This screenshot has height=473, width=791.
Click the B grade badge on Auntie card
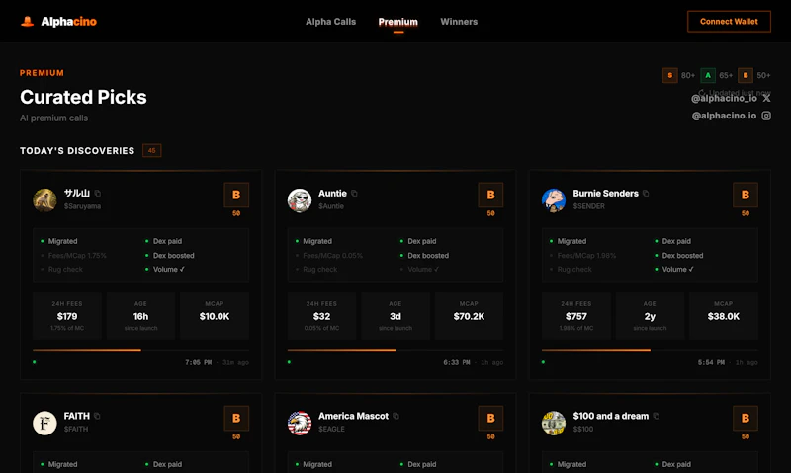490,195
